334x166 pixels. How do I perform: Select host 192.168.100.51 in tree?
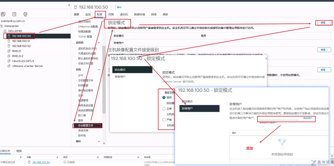pyautogui.click(x=21, y=41)
